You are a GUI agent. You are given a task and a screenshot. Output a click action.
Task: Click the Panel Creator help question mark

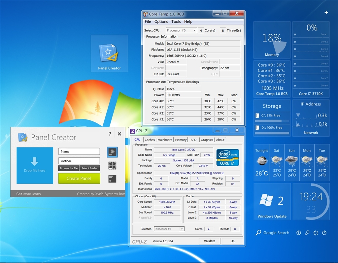coord(110,134)
